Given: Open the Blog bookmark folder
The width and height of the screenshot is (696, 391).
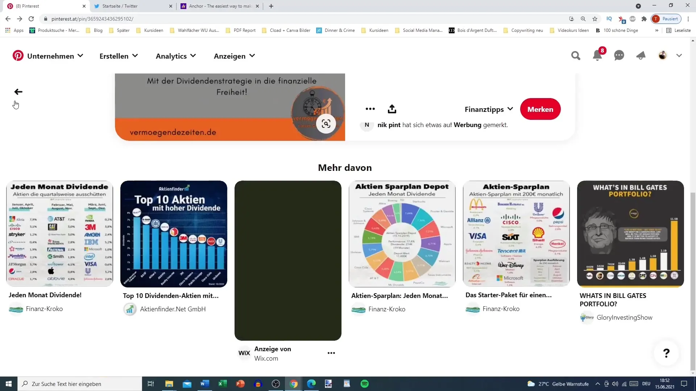Looking at the screenshot, I should point(94,30).
